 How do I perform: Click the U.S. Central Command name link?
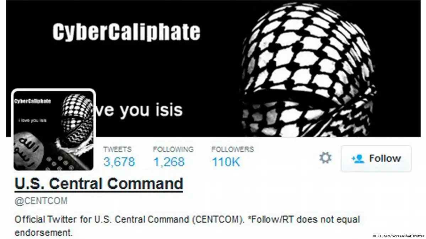tap(99, 184)
